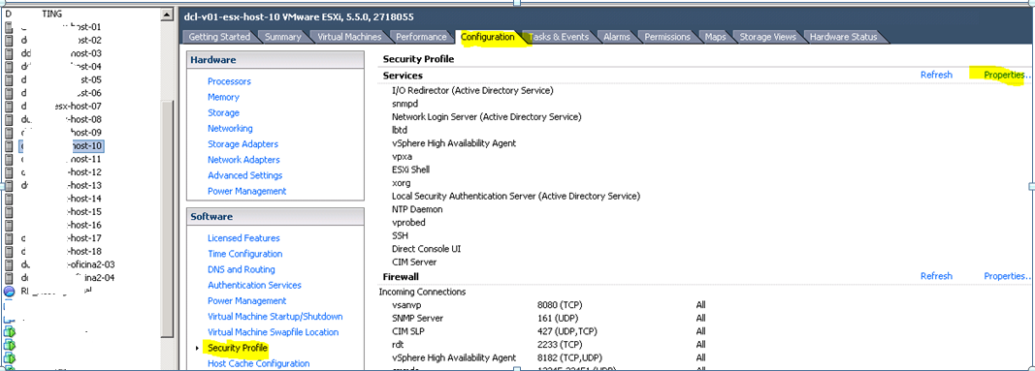Click the inventory tree scroll-up arrow
Image resolution: width=1035 pixels, height=371 pixels.
pyautogui.click(x=168, y=15)
